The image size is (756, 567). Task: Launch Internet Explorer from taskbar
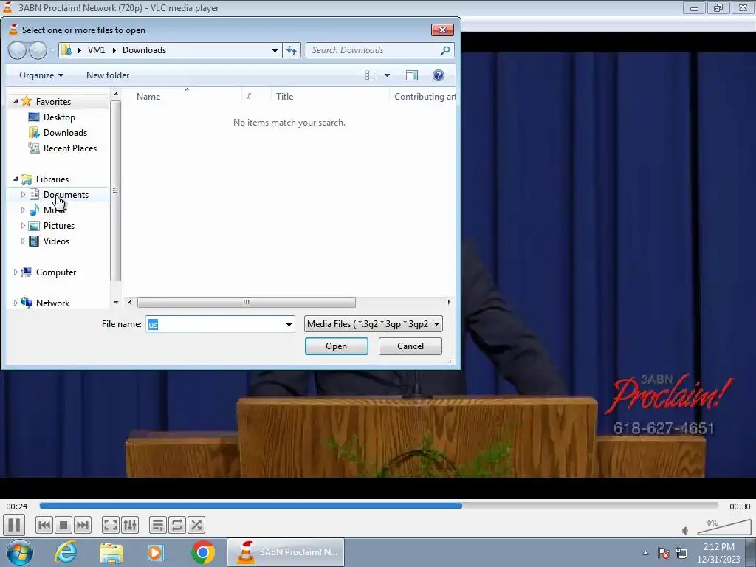[x=66, y=552]
